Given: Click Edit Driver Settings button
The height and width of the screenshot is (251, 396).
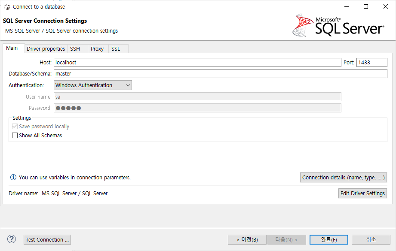Looking at the screenshot, I should [x=362, y=193].
